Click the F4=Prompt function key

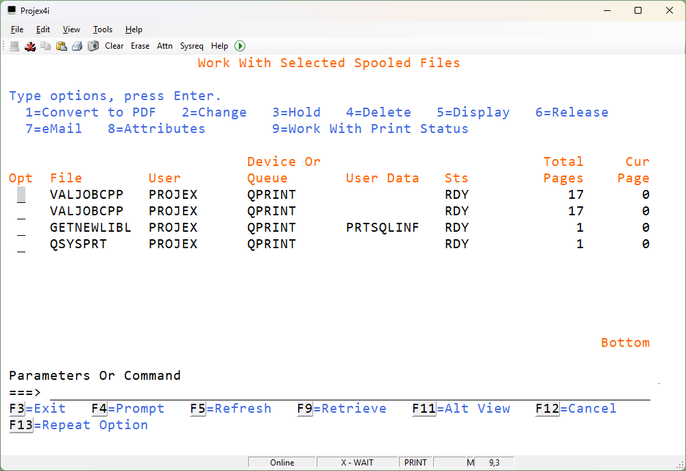127,409
